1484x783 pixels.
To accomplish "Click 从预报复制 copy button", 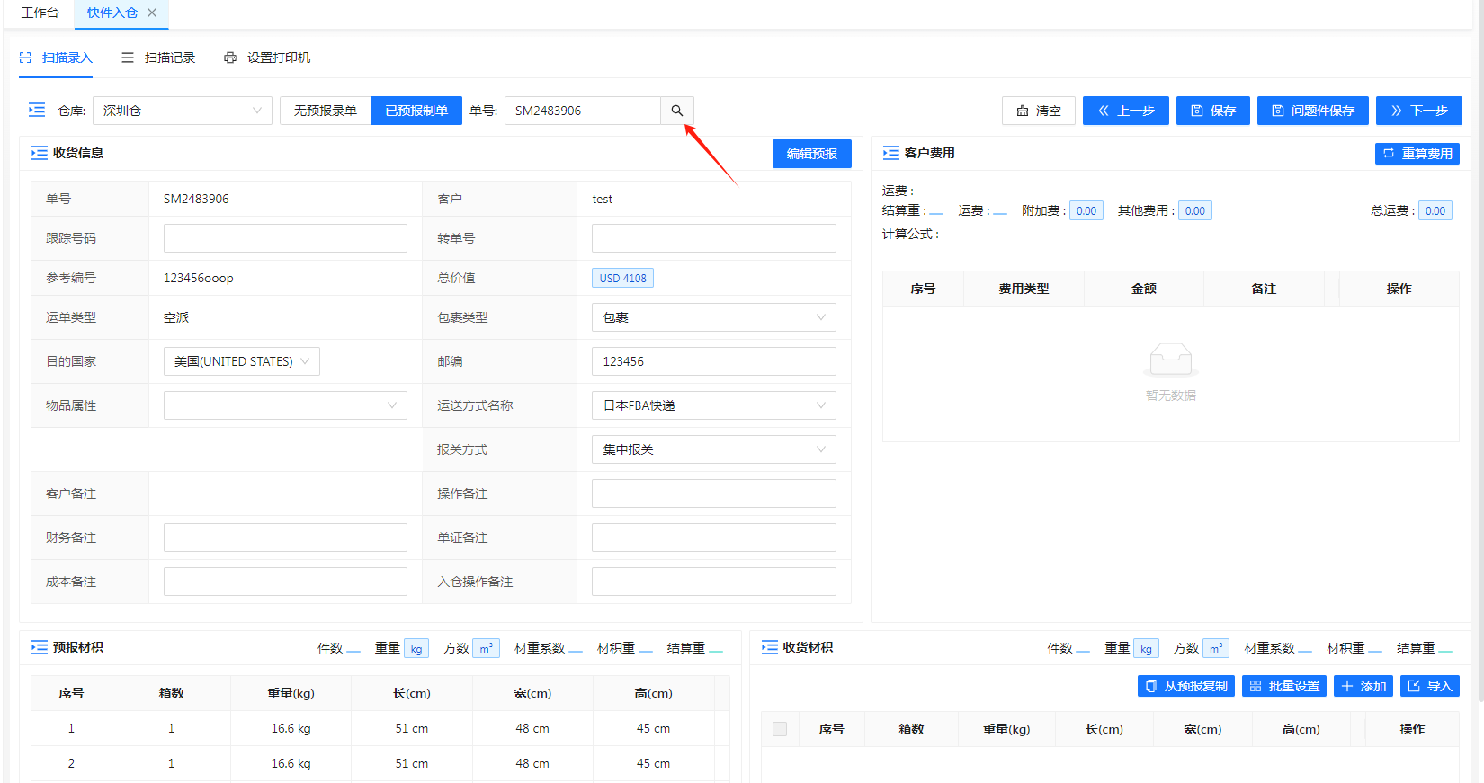I will coord(1185,686).
